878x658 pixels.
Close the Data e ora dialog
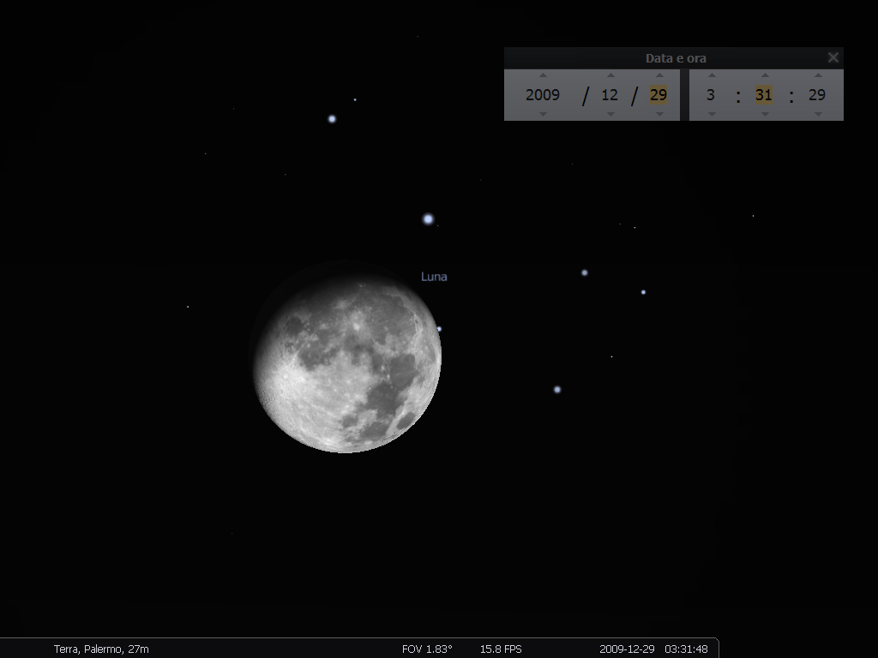833,57
